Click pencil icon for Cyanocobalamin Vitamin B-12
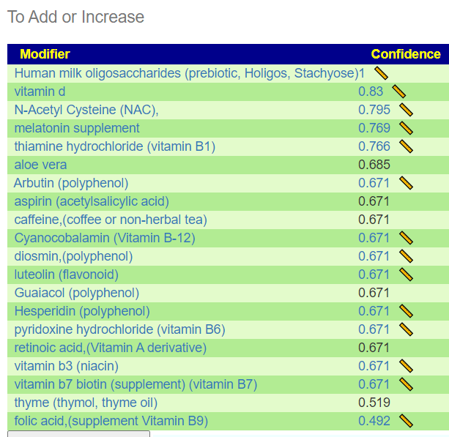 (406, 238)
